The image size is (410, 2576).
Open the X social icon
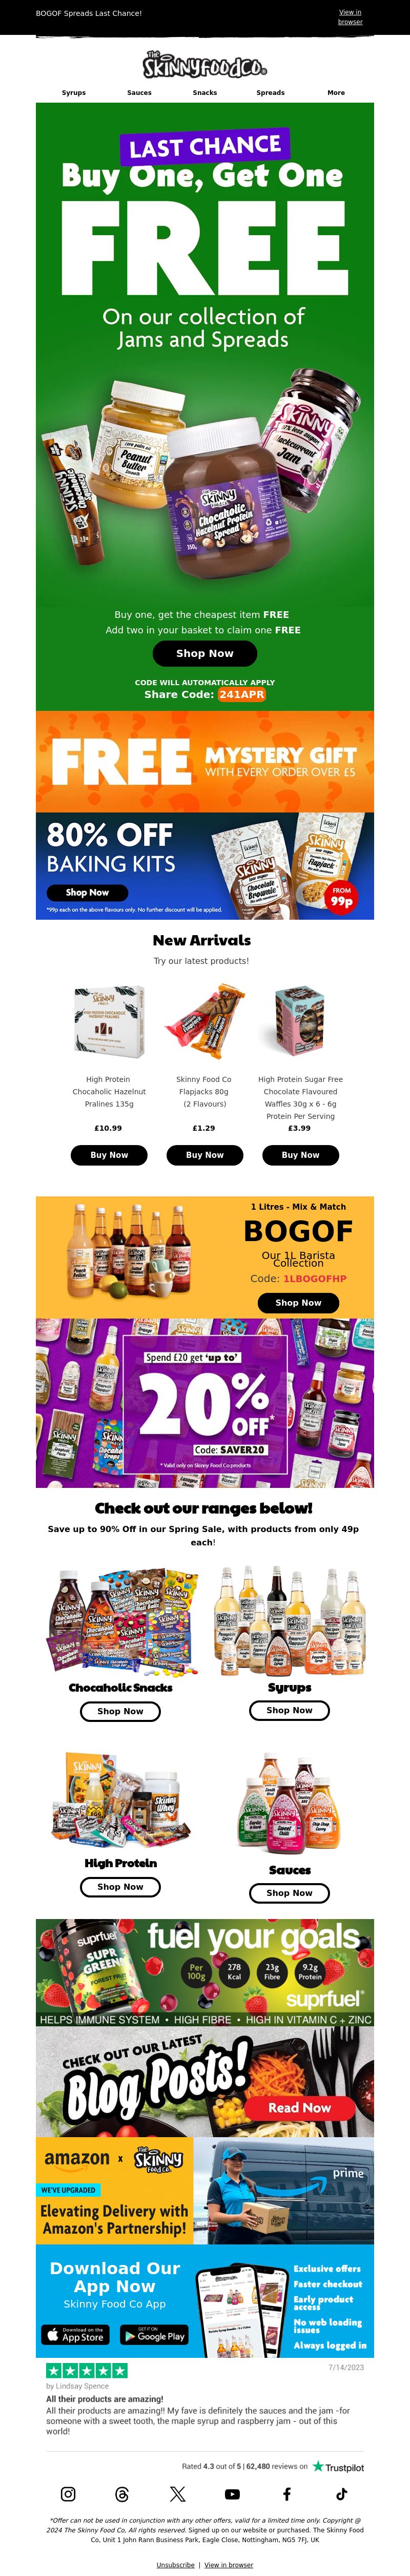177,2494
